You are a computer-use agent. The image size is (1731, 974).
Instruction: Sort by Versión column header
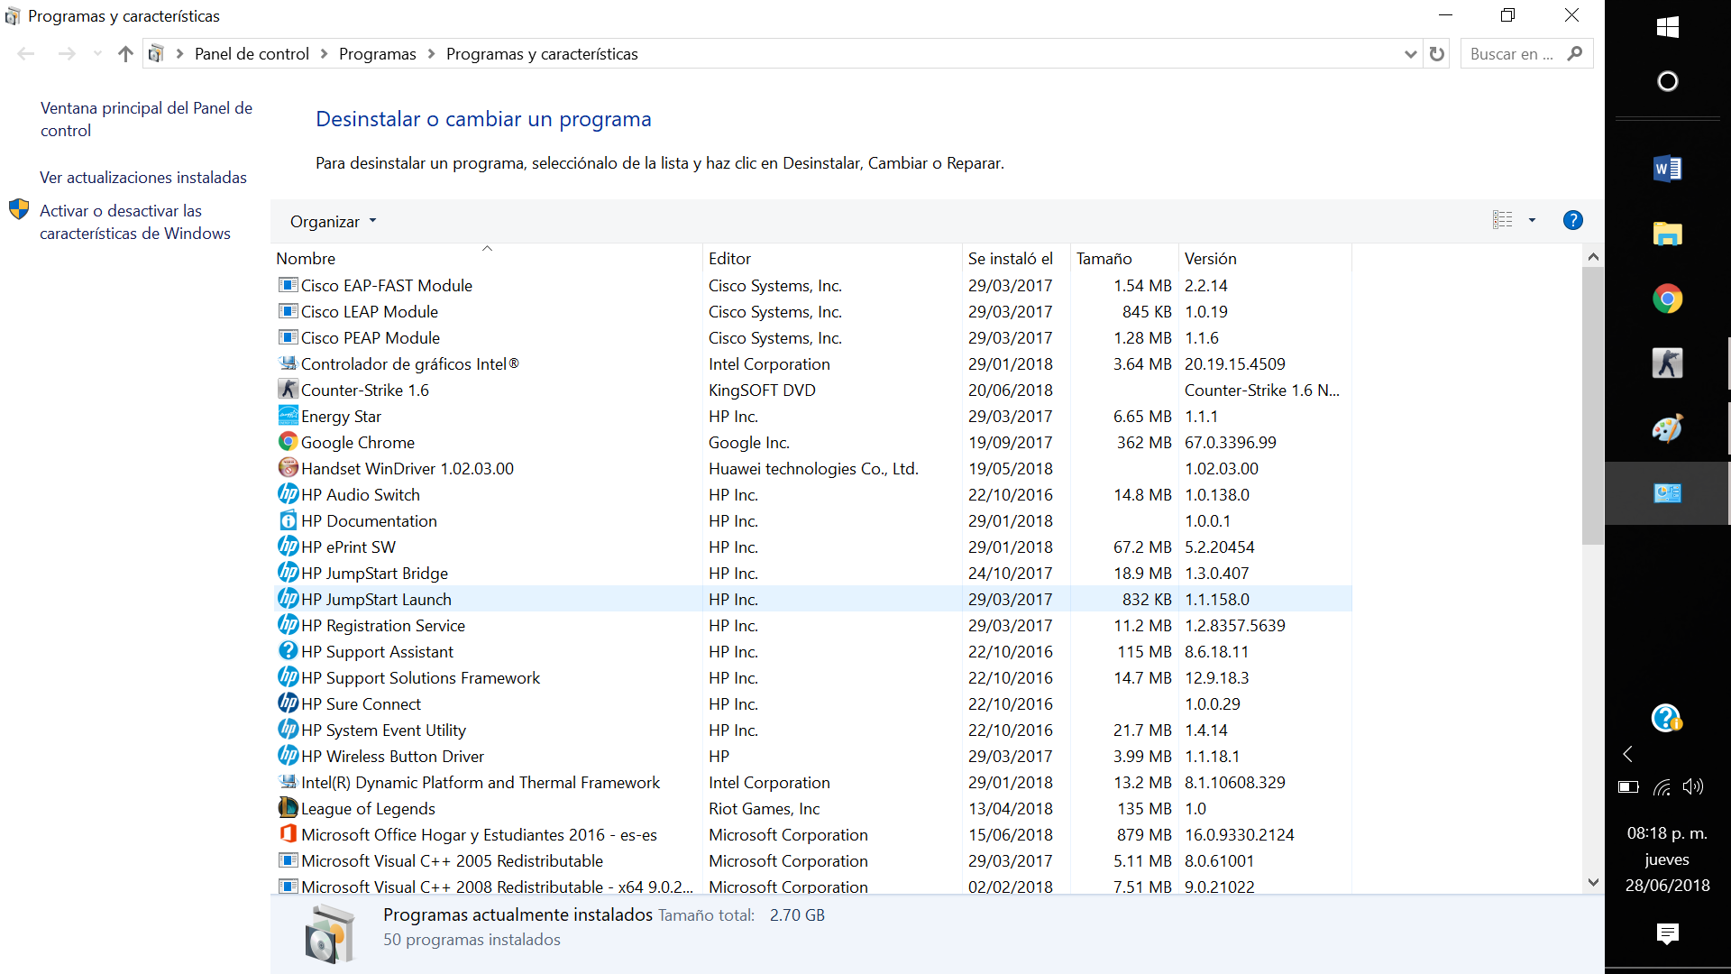tap(1265, 258)
